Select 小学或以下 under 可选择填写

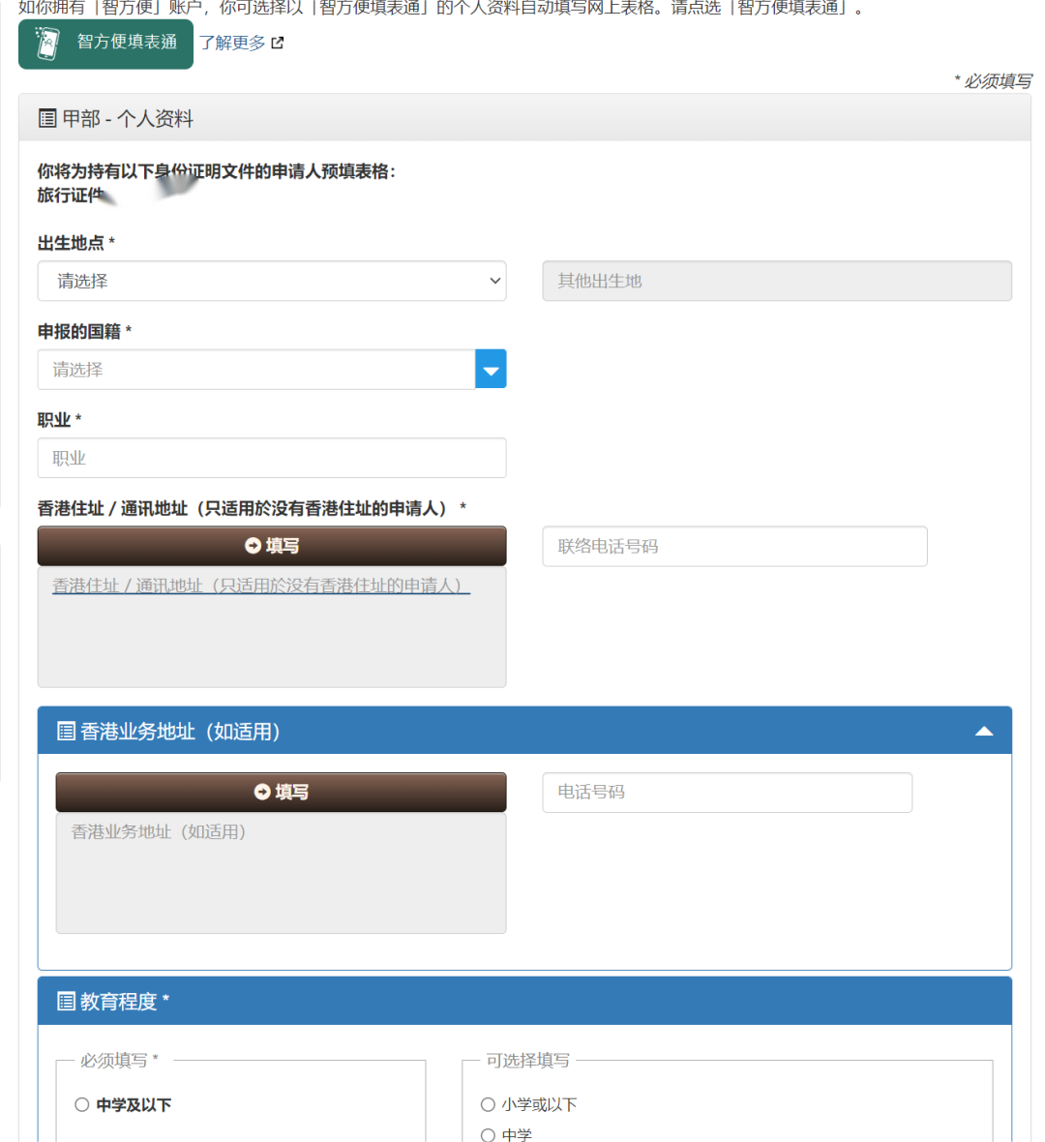488,1104
